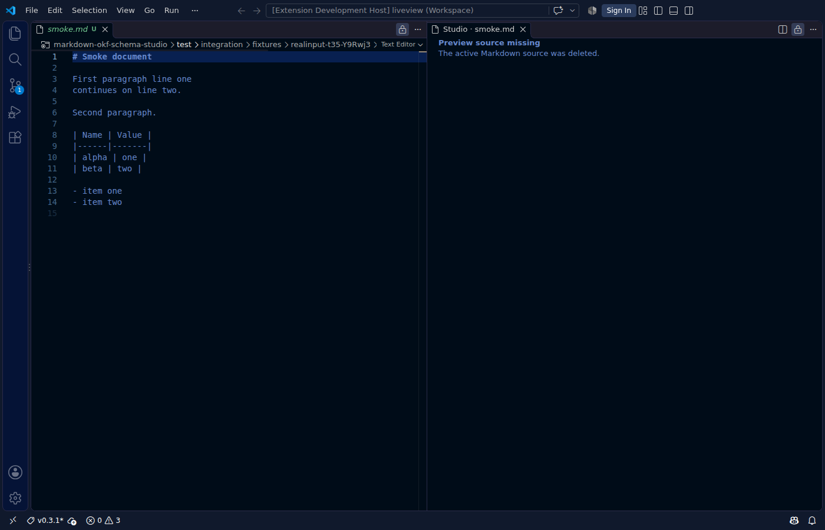The width and height of the screenshot is (825, 530).
Task: Click the publish changes cloud icon
Action: 72,521
